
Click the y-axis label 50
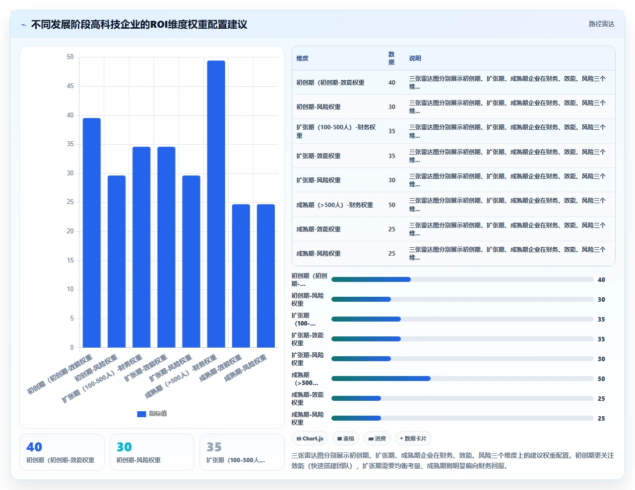pyautogui.click(x=70, y=57)
